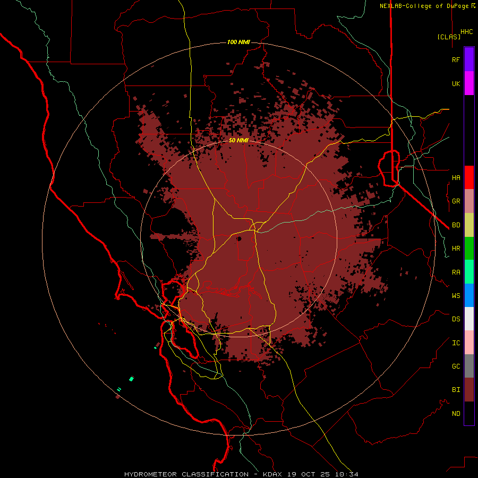478x478 pixels.
Task: Click the DS white legend swatch
Action: tap(469, 319)
